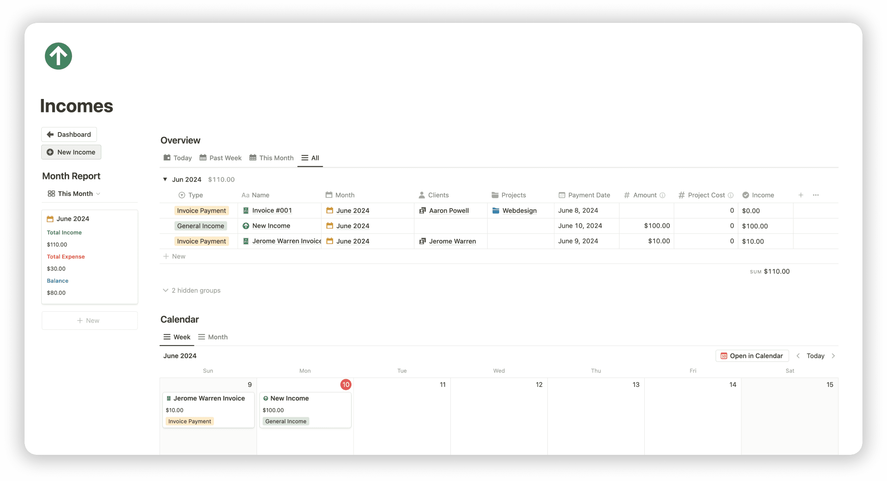Open the three-dots table options icon
Screen dimensions: 887x481
(x=816, y=195)
